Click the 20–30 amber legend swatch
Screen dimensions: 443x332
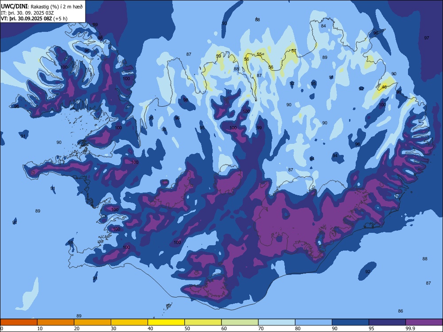(x=93, y=322)
